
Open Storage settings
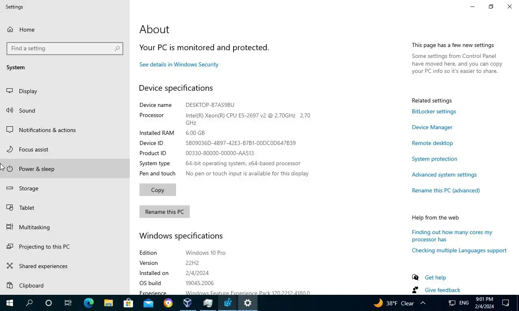click(65, 188)
